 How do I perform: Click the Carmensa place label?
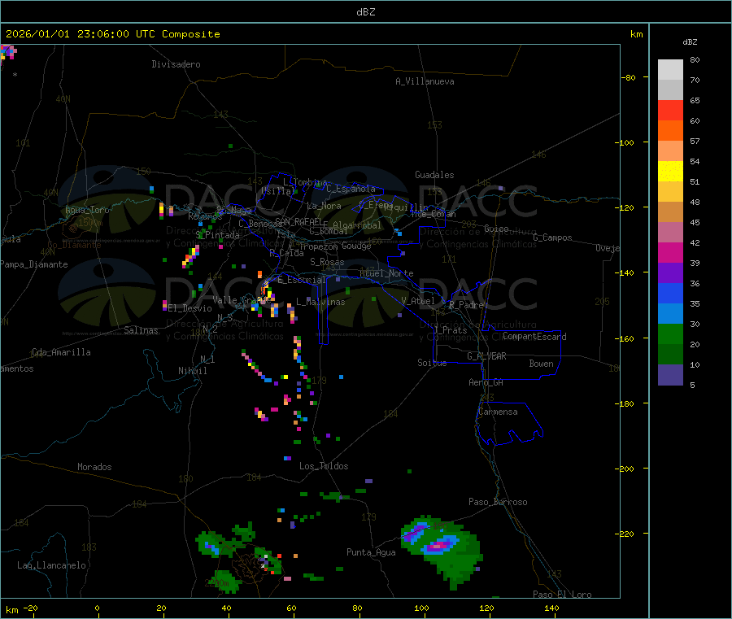click(x=498, y=412)
